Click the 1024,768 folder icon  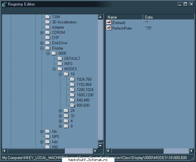72,79
